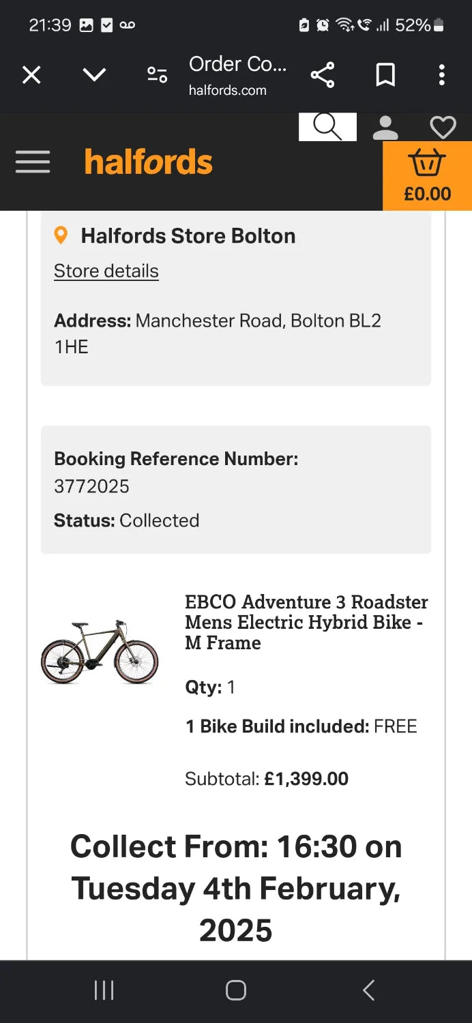Open the browser customization settings icon
Screen dimensions: 472x1023
(x=157, y=75)
